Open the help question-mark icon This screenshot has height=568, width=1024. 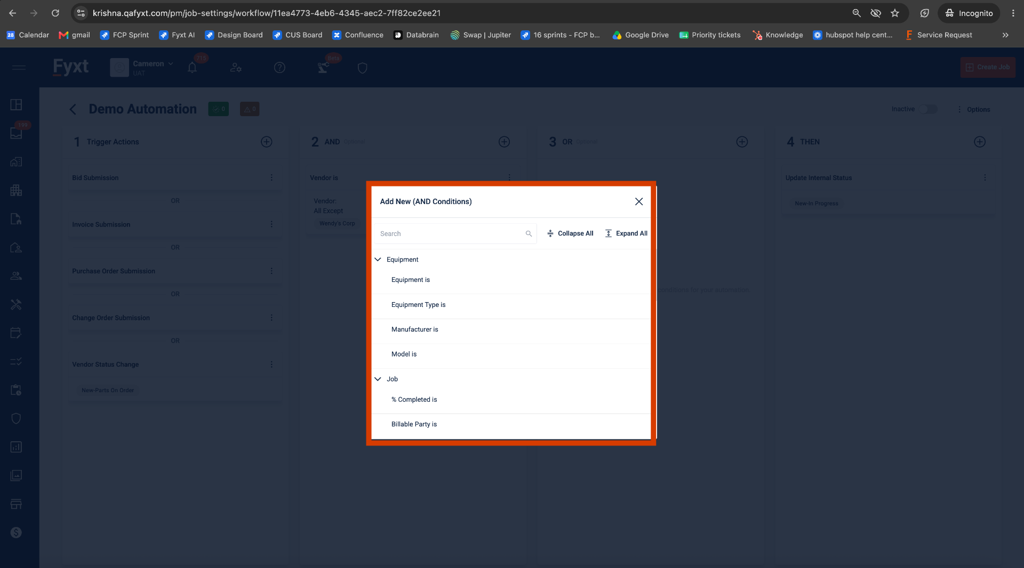pyautogui.click(x=279, y=68)
